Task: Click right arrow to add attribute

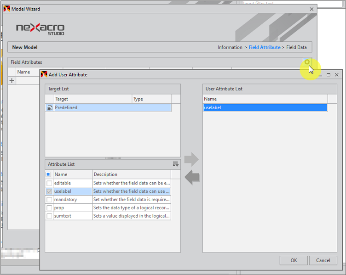Action: click(191, 160)
